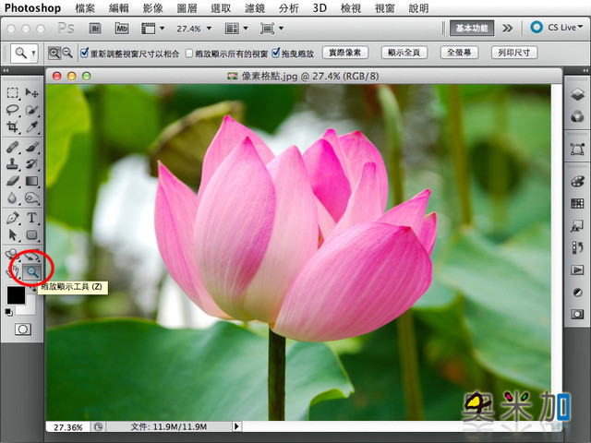Select the Quick Selection tool
The height and width of the screenshot is (443, 591).
point(31,110)
